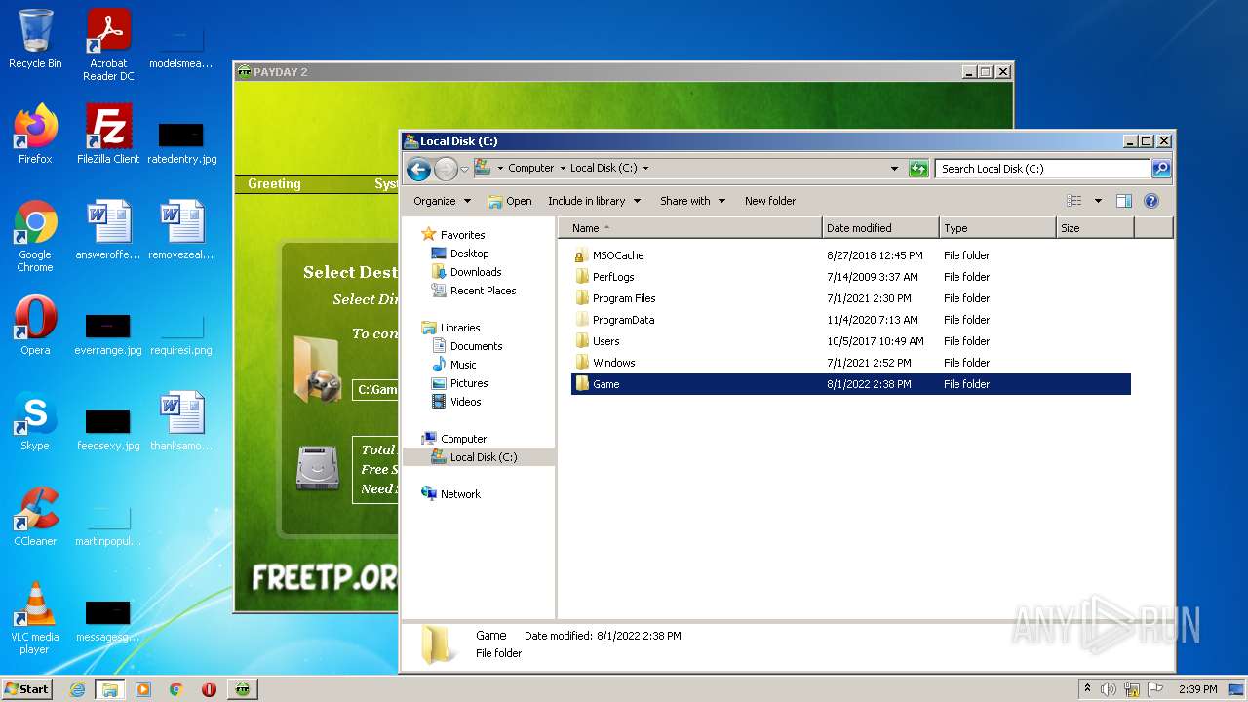Viewport: 1248px width, 702px height.
Task: Select feedsexy.jpg file on desktop
Action: tap(108, 429)
